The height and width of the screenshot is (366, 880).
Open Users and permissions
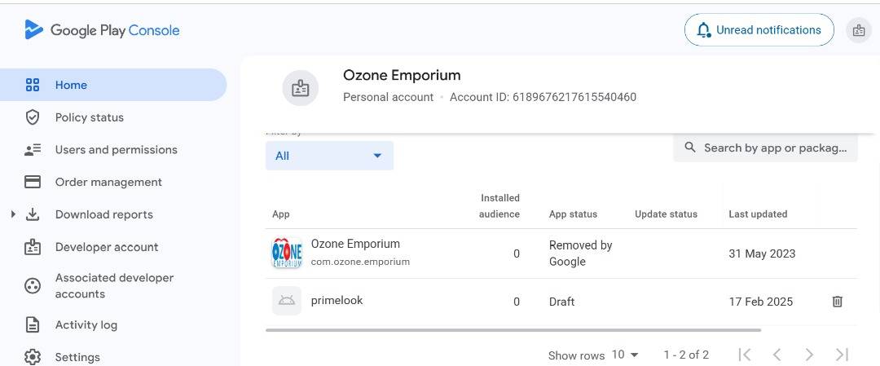(x=117, y=150)
